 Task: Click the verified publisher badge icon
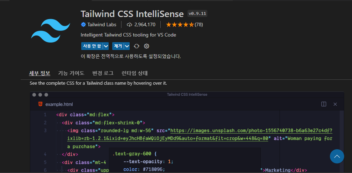coord(83,24)
